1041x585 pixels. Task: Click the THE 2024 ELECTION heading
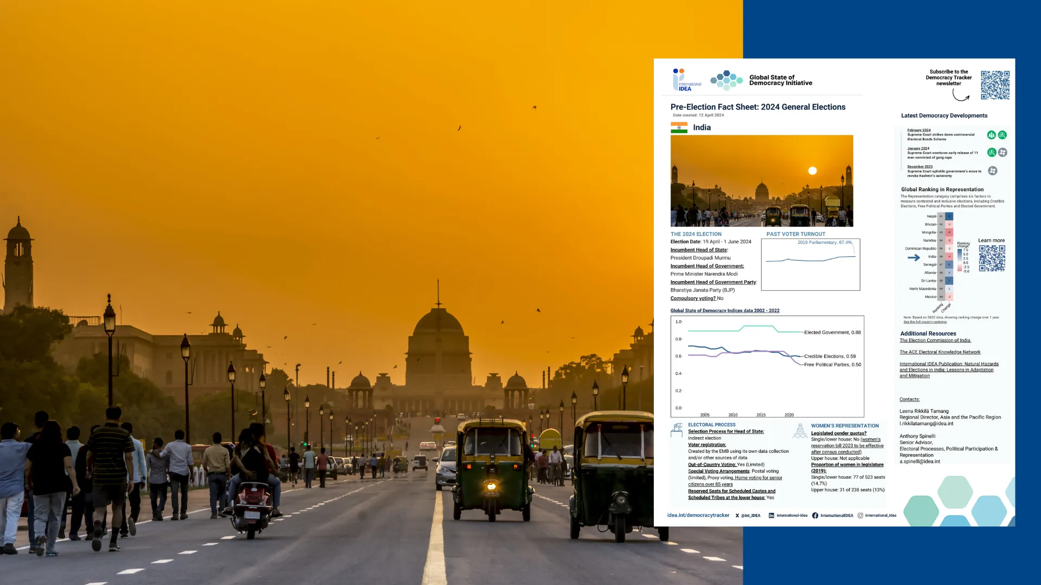(696, 234)
